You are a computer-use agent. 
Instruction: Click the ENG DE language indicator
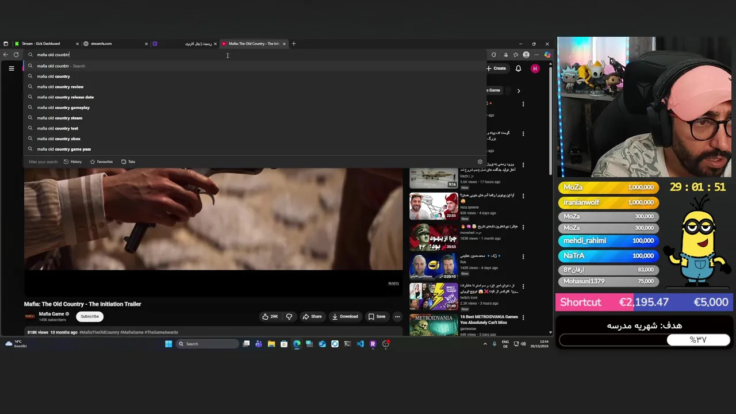(505, 344)
